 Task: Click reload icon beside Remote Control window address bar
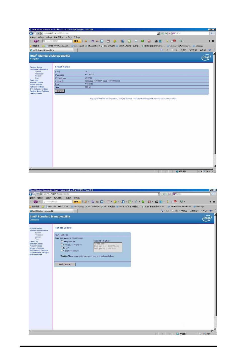(167, 194)
